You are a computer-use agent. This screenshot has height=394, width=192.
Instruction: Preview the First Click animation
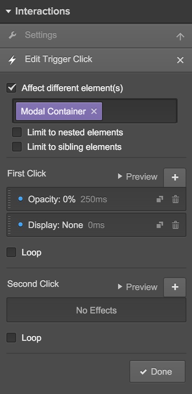coord(138,176)
